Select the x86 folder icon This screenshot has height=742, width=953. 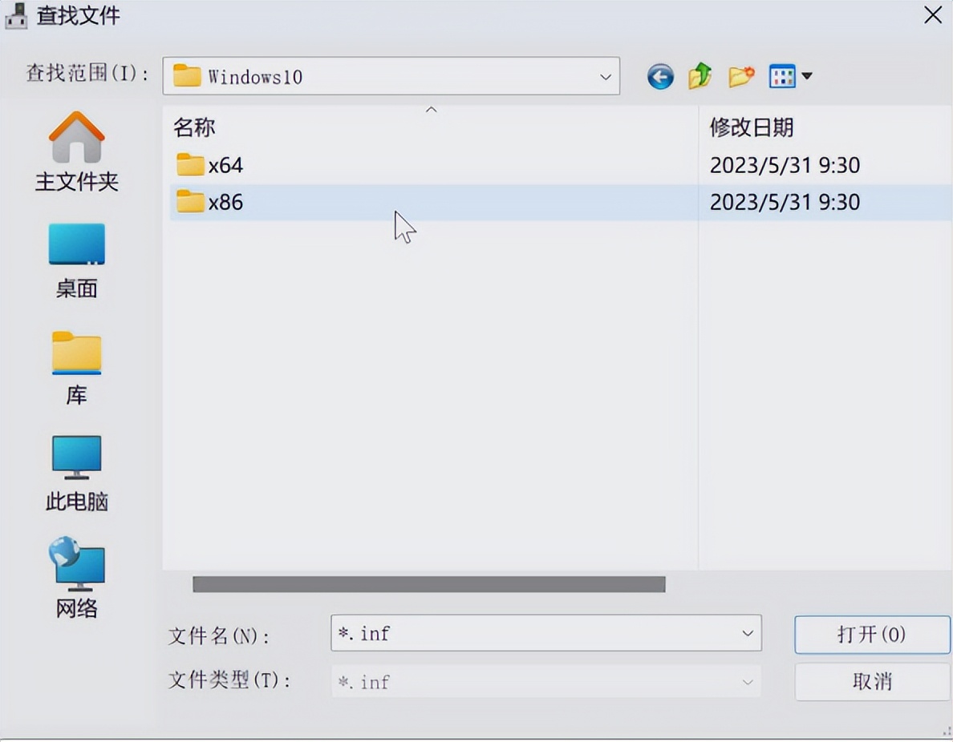tap(190, 202)
